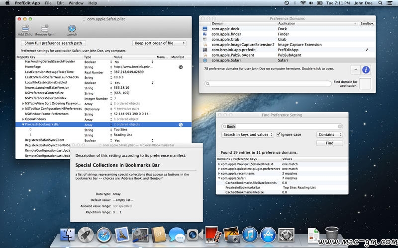Screen dimensions: 398x248
Task: Expand com.apple.Preview.LSSharedFileList in find results
Action: [x=219, y=164]
